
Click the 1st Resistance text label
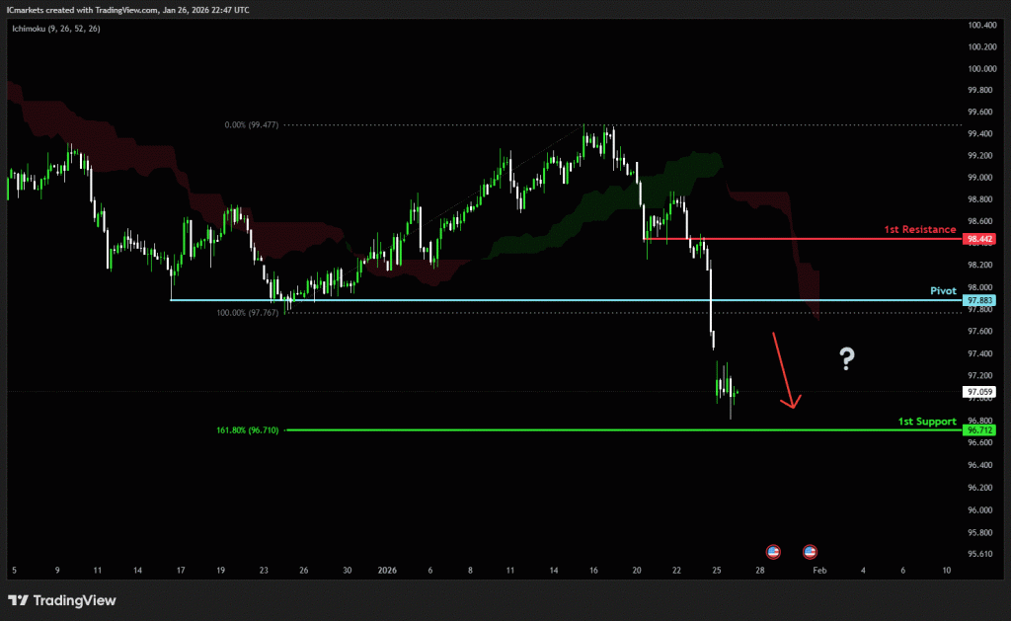click(x=920, y=229)
